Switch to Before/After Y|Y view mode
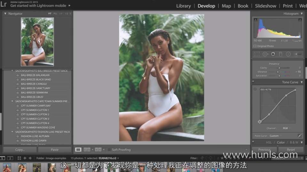307x172 pixels. coord(98,150)
